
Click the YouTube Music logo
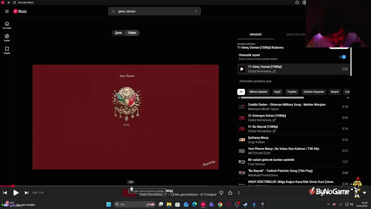[x=20, y=11]
